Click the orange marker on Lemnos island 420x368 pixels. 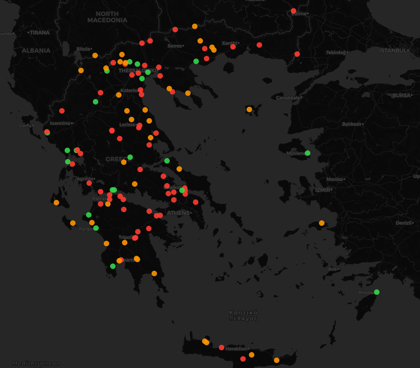pyautogui.click(x=249, y=109)
